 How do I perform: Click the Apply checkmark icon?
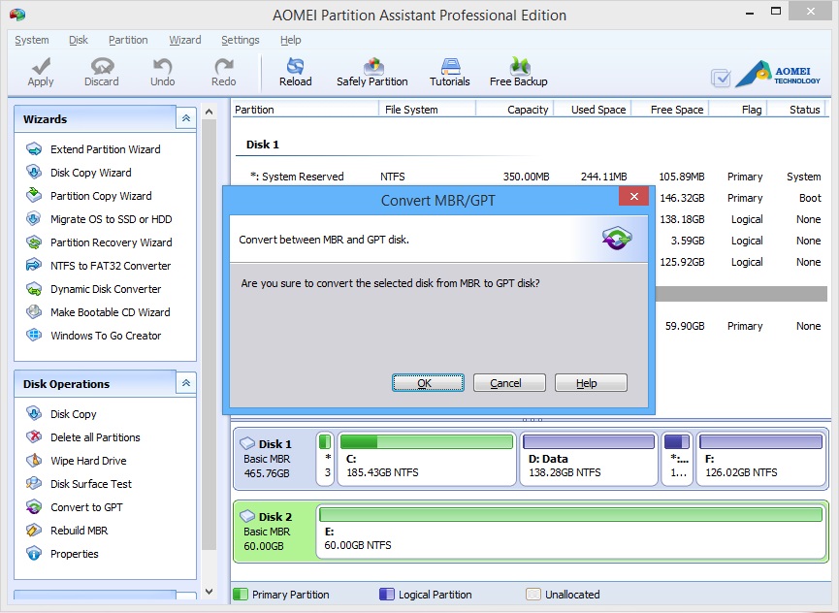click(41, 66)
